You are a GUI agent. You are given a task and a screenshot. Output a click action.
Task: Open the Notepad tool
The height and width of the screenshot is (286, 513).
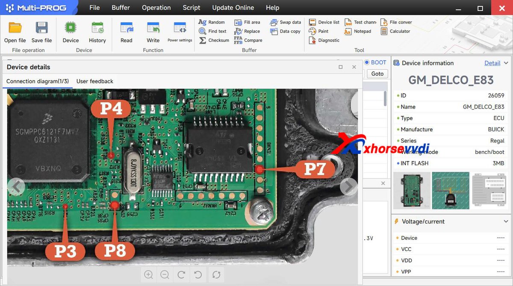click(x=359, y=31)
